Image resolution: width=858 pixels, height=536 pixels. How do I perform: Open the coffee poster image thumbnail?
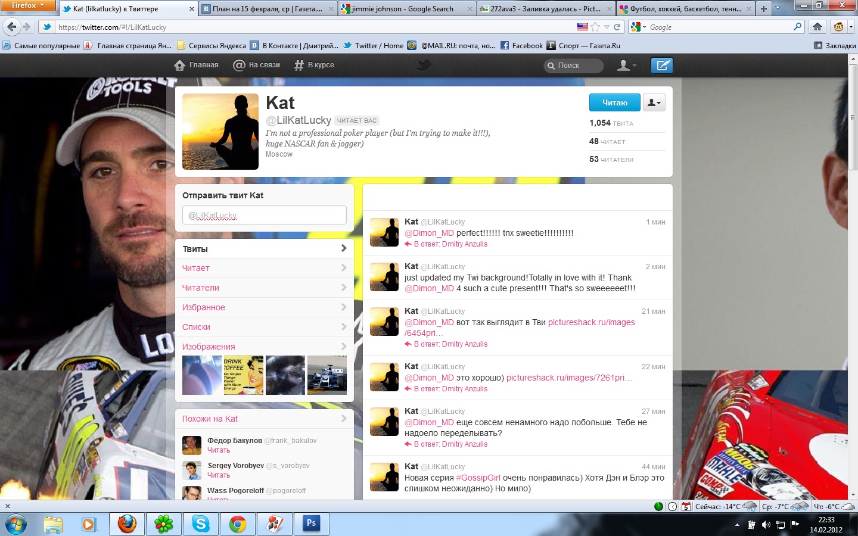[244, 375]
